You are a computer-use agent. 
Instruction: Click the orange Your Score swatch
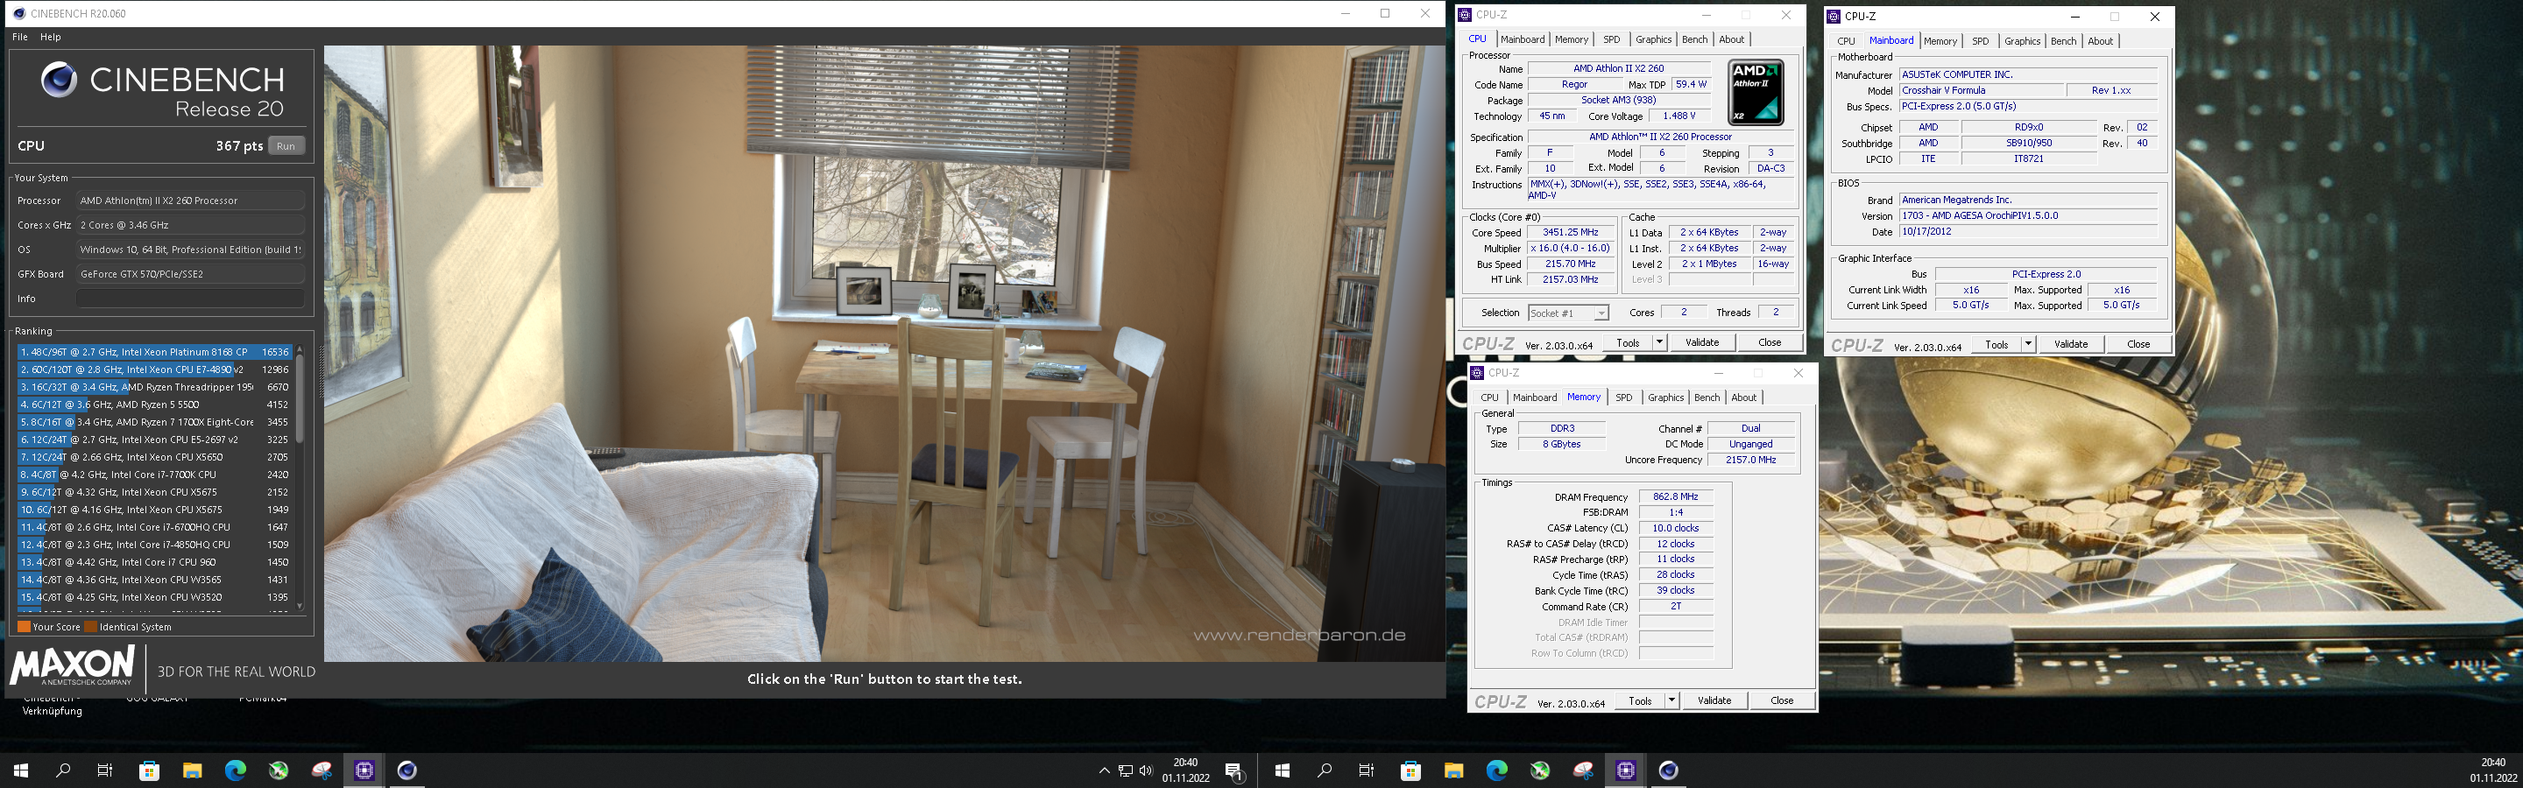coord(24,627)
